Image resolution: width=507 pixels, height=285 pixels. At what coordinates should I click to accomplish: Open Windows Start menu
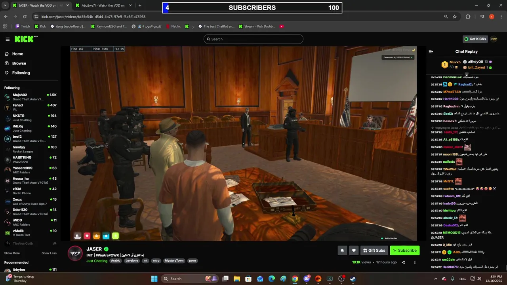coord(154,279)
